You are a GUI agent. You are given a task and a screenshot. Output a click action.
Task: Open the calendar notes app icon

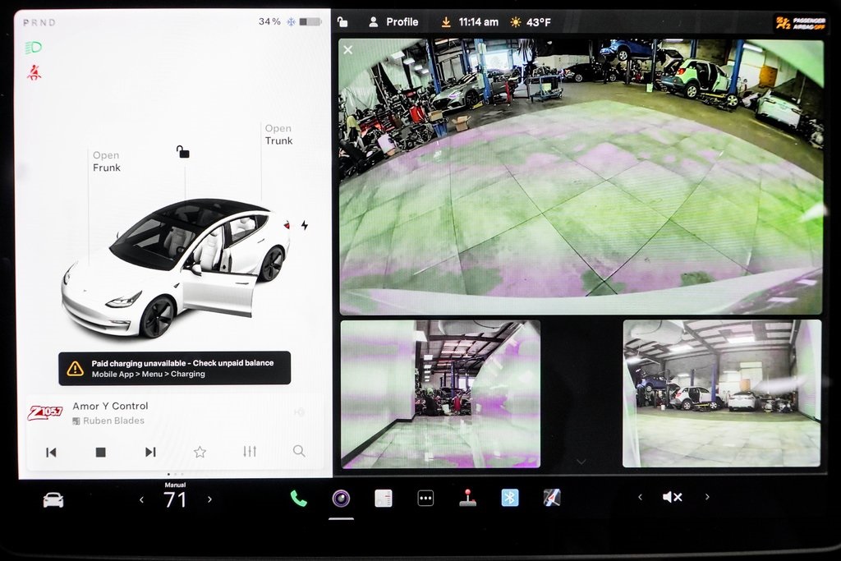tap(384, 499)
